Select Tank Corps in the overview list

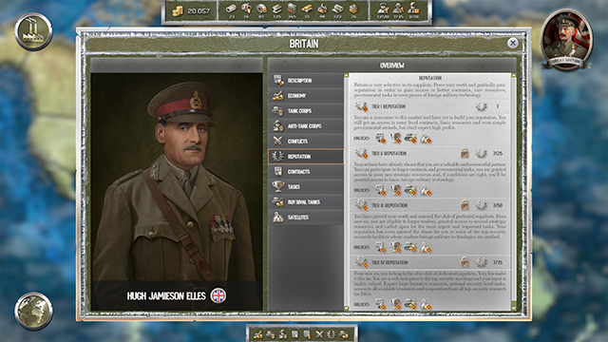pos(306,111)
